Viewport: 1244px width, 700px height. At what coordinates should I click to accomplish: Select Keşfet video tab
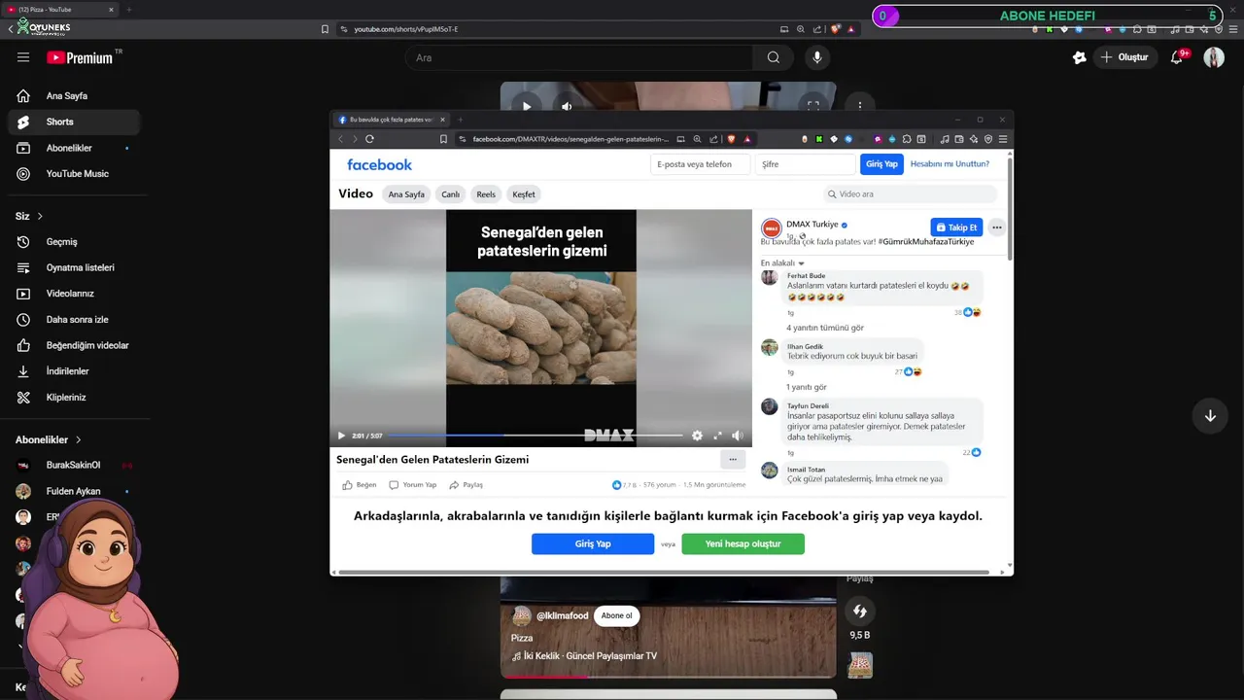(524, 194)
